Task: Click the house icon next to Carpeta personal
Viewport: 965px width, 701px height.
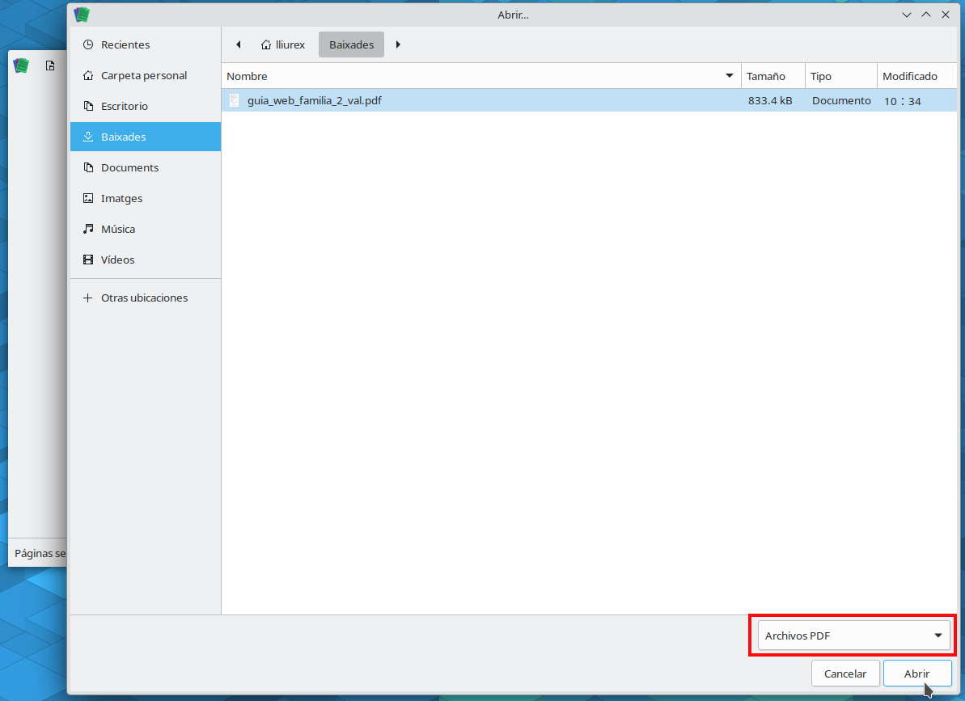Action: click(x=88, y=75)
